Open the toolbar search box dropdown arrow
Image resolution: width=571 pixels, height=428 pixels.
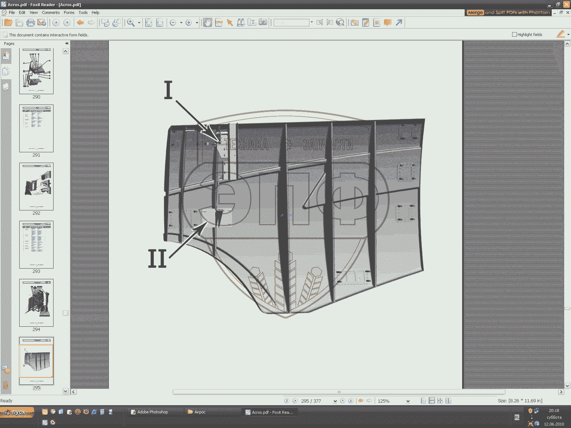point(312,22)
